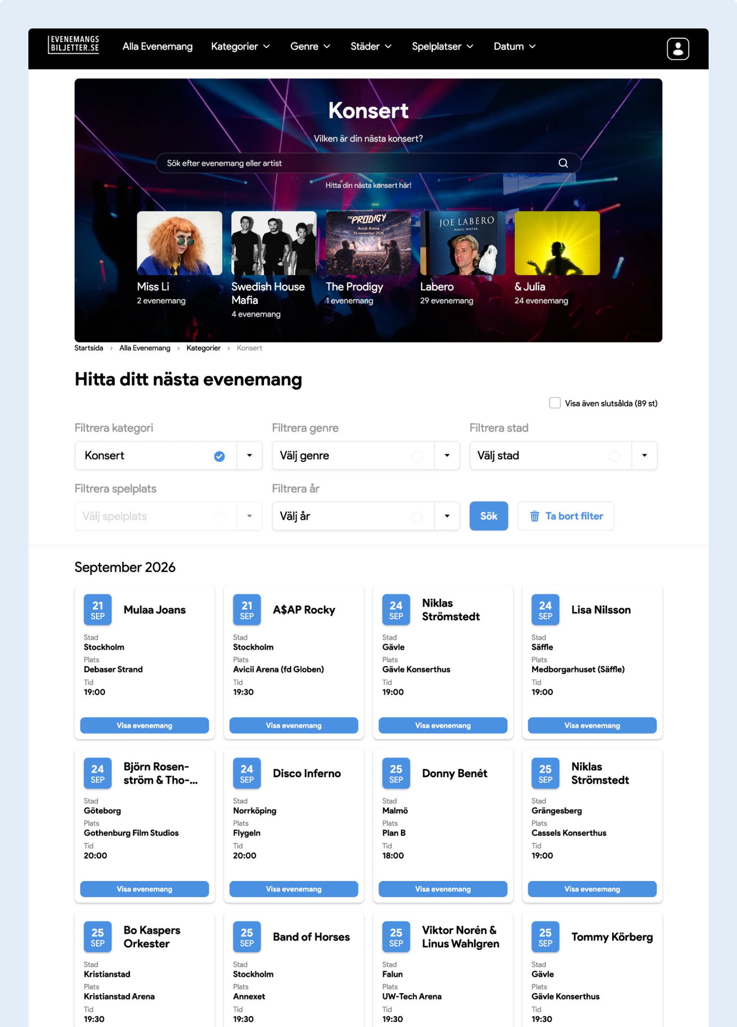The image size is (737, 1027).
Task: Click the Sök button
Action: [489, 516]
